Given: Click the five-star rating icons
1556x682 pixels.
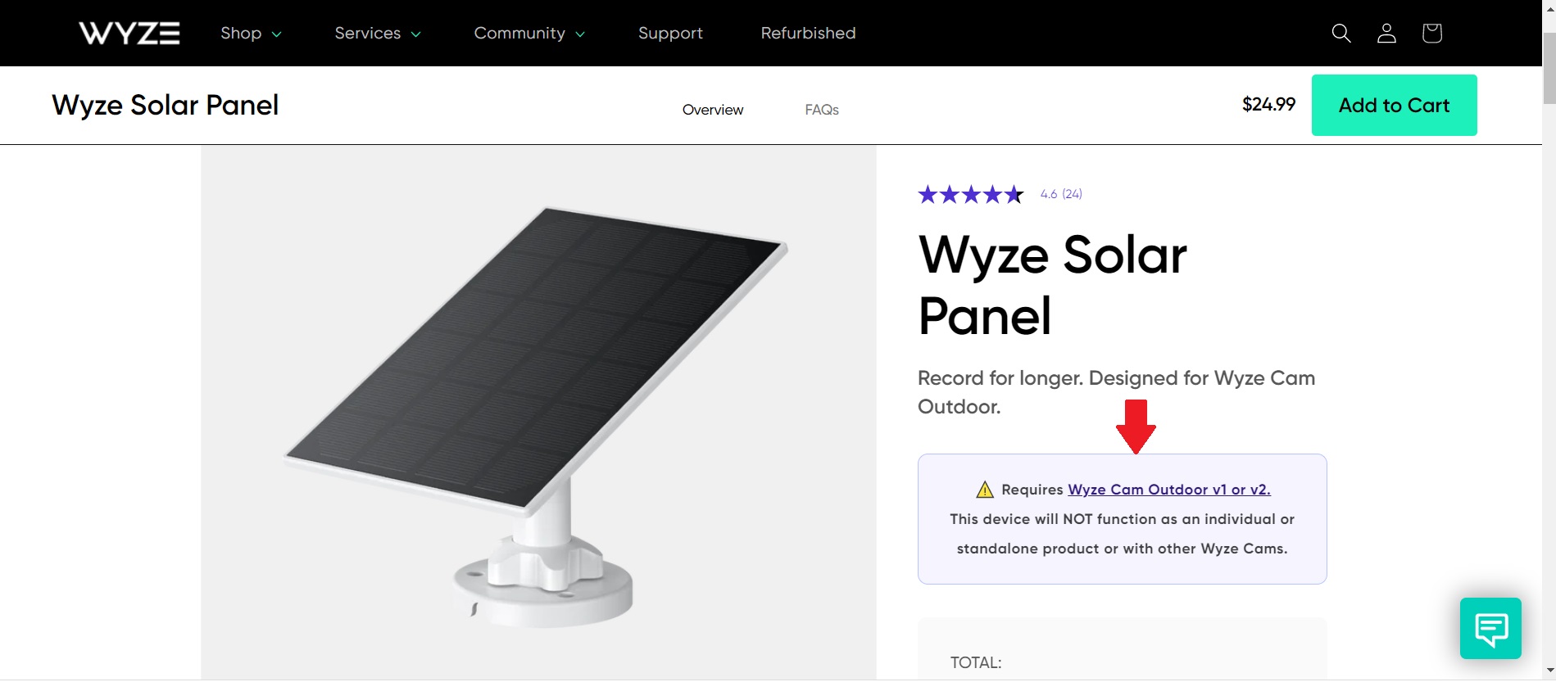Looking at the screenshot, I should (x=971, y=195).
